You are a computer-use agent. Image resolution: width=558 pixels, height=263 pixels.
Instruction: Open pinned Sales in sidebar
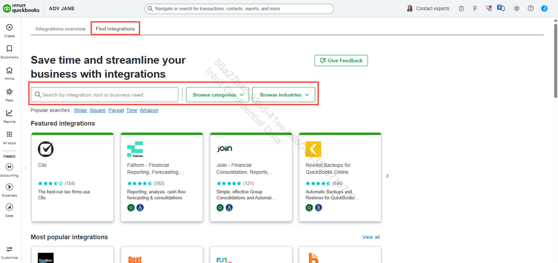click(x=9, y=210)
